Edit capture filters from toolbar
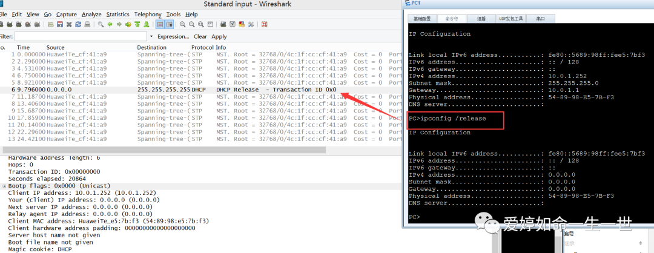 coord(223,24)
